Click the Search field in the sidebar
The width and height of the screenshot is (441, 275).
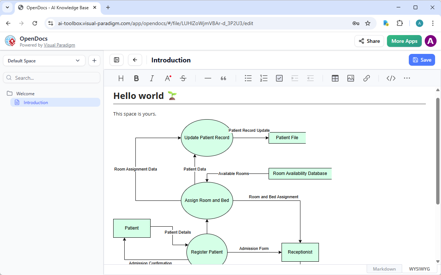(x=51, y=78)
